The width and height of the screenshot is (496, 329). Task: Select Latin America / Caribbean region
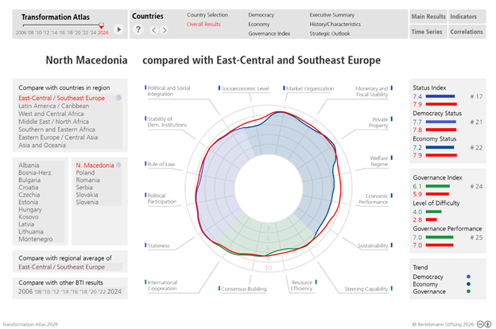click(x=53, y=106)
